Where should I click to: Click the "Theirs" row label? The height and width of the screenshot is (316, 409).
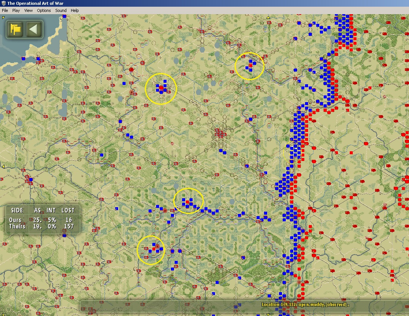(x=17, y=226)
